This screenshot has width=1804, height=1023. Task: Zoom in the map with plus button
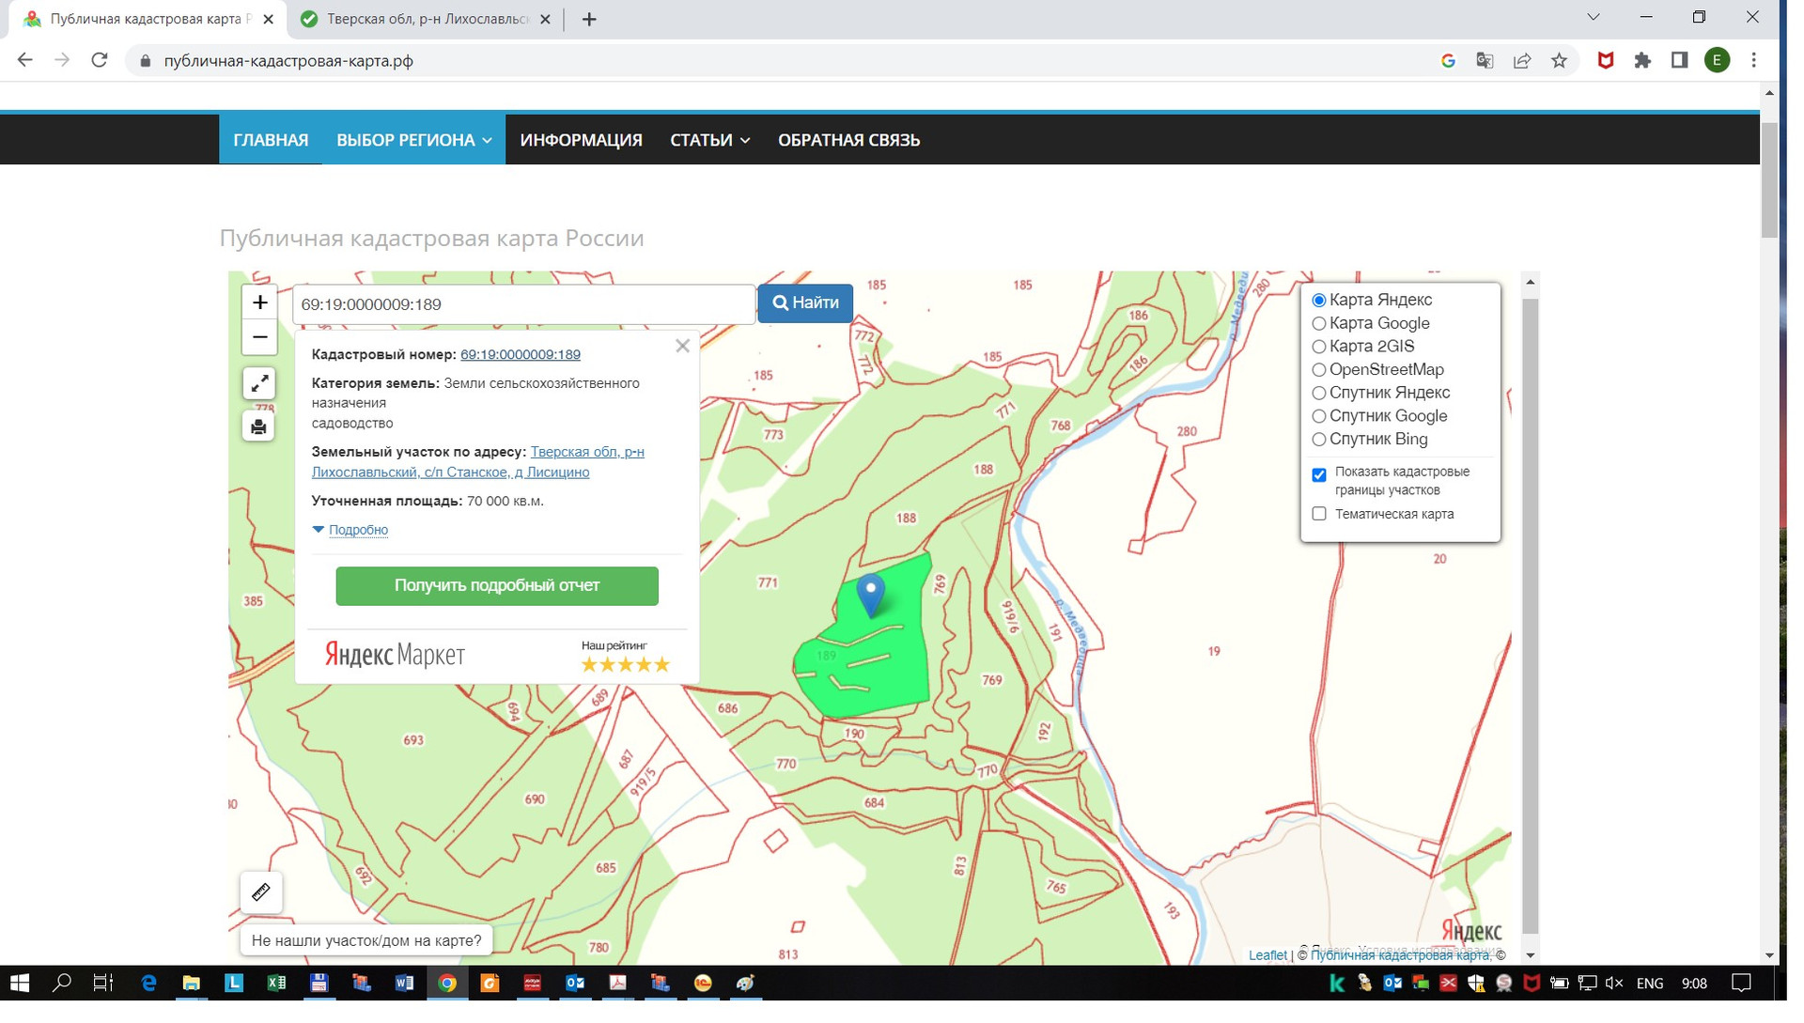click(259, 302)
